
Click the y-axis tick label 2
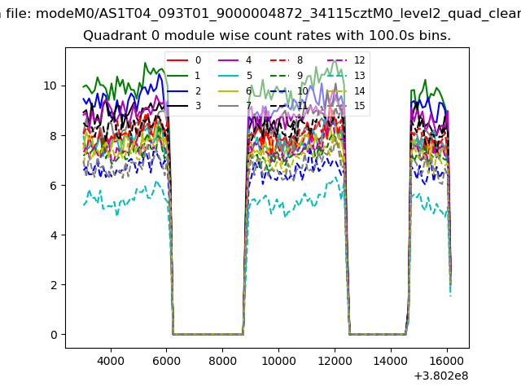point(54,285)
